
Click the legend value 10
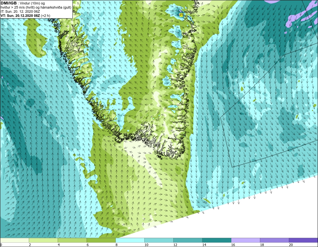point(146,245)
